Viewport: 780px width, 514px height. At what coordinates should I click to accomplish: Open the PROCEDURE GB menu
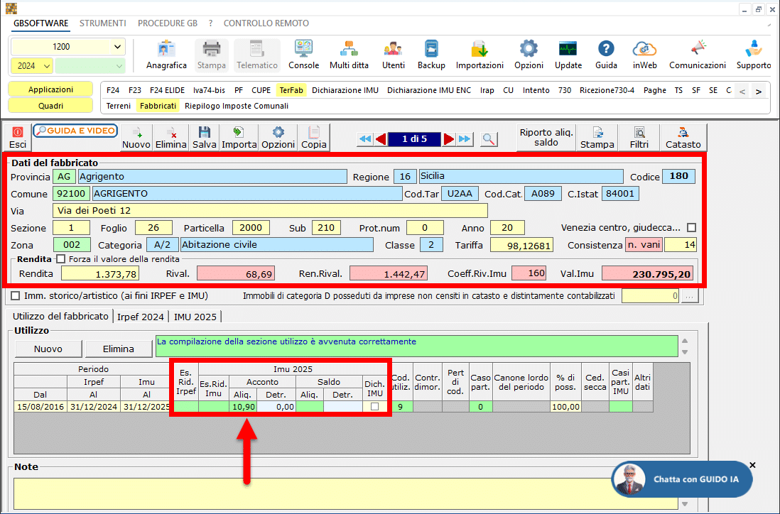(168, 23)
